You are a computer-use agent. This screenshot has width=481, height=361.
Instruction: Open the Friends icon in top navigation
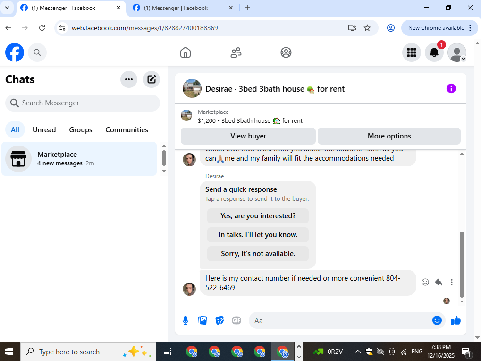point(236,52)
